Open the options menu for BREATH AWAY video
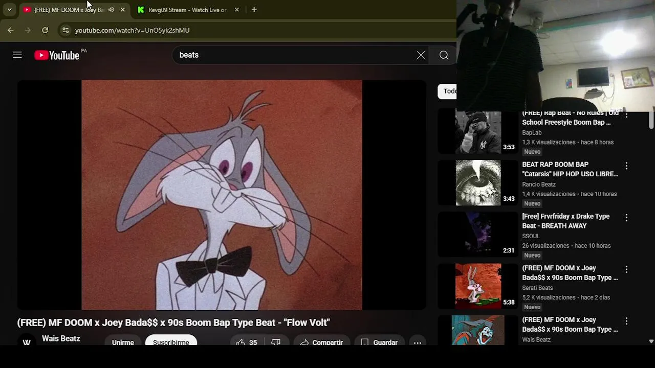The width and height of the screenshot is (655, 368). (x=626, y=218)
